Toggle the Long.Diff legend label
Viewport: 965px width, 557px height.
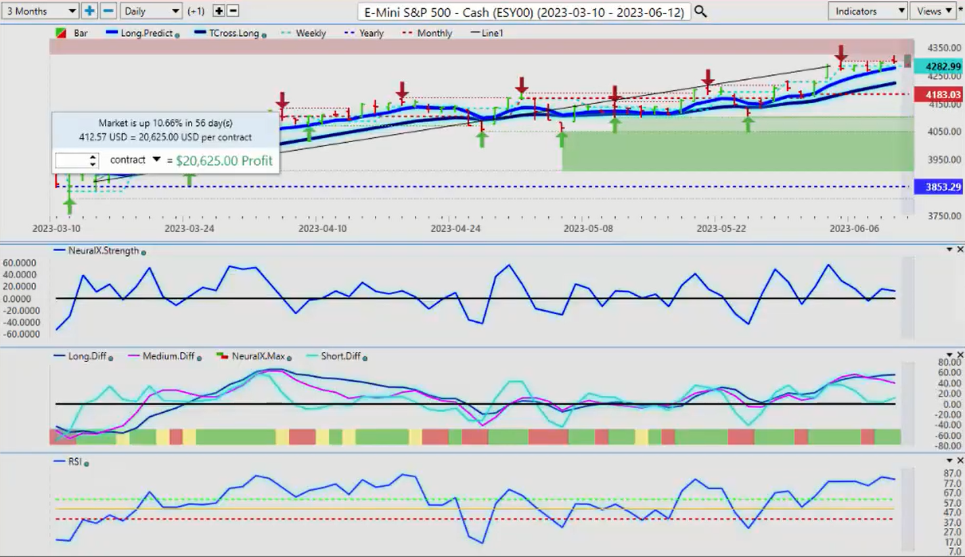pos(87,356)
